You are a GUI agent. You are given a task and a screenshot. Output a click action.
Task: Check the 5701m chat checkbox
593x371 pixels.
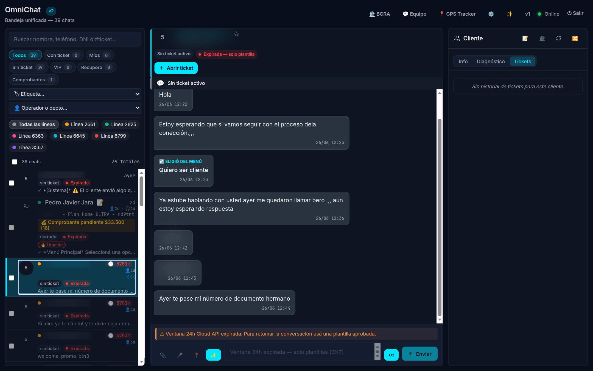coord(12,278)
